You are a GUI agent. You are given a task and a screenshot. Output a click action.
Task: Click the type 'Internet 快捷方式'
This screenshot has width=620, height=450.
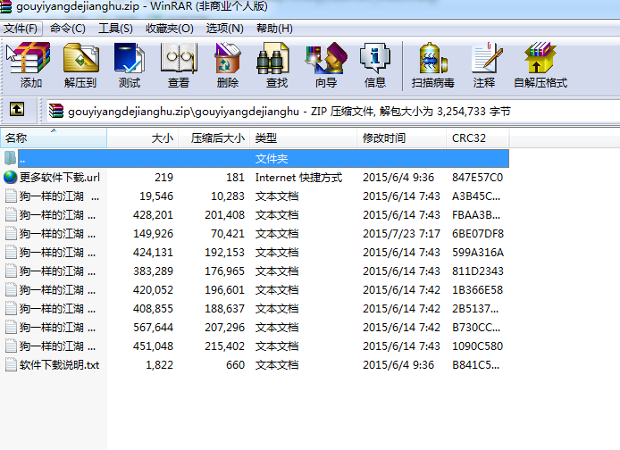(x=298, y=178)
